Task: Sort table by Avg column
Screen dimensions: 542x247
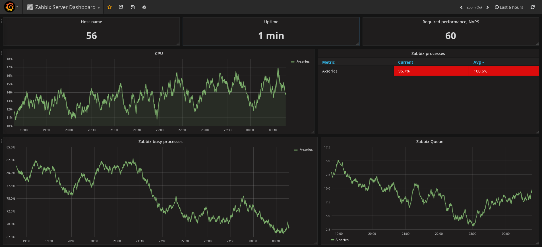Action: 477,62
